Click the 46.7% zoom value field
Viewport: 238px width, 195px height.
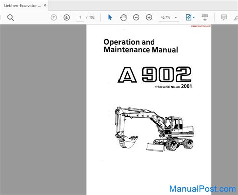[165, 17]
